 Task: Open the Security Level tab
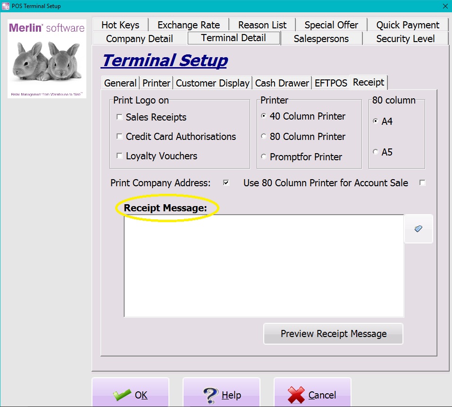point(405,38)
